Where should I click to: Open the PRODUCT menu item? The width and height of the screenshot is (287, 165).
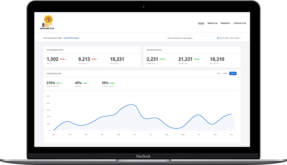coord(225,23)
